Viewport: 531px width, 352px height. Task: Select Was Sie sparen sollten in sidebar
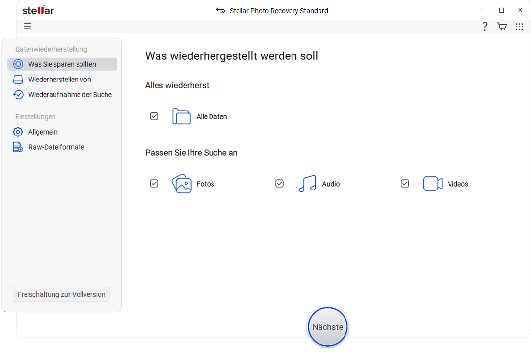[x=62, y=64]
